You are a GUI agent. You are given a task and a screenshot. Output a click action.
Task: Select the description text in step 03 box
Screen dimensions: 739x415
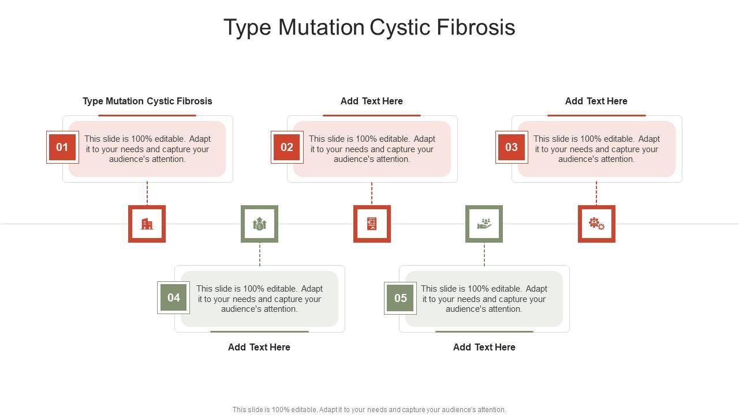[x=596, y=149]
